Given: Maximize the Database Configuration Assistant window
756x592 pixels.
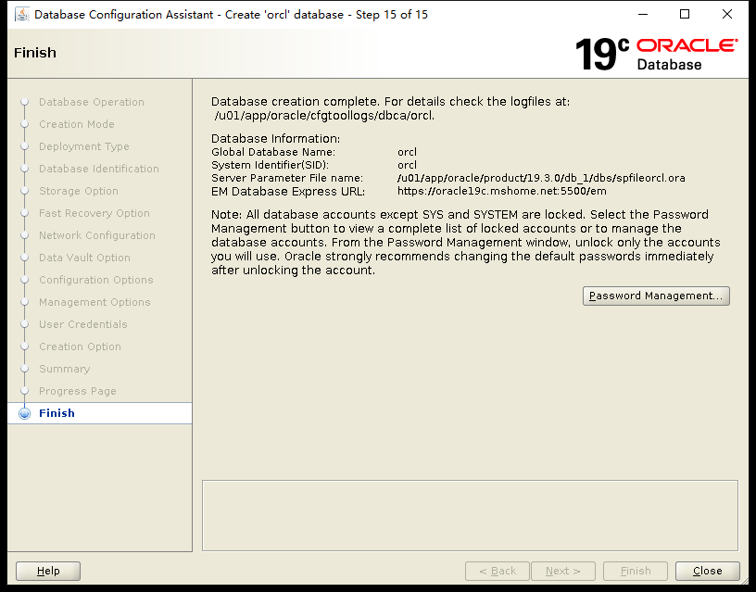Looking at the screenshot, I should point(684,14).
